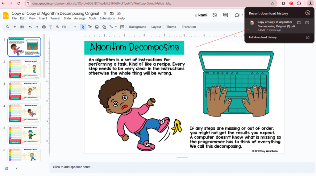Click the undo arrow
316x176 pixels.
pos(30,27)
